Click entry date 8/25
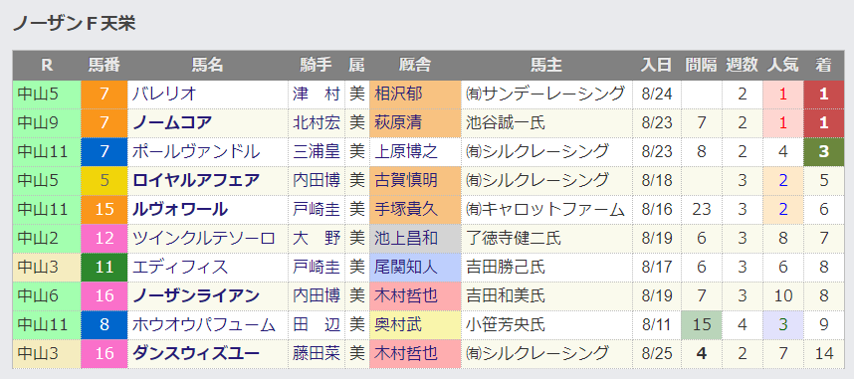This screenshot has height=379, width=854. click(657, 354)
